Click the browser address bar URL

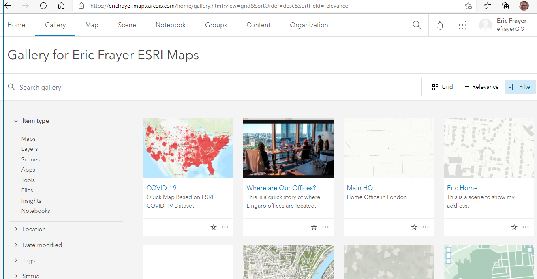point(219,6)
